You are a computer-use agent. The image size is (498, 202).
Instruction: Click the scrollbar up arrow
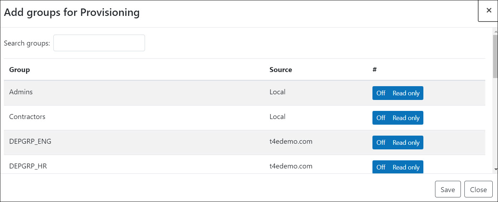(x=495, y=31)
